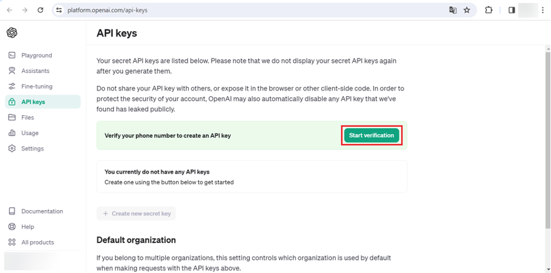Open Playground in the sidebar
The width and height of the screenshot is (551, 273).
pos(43,55)
